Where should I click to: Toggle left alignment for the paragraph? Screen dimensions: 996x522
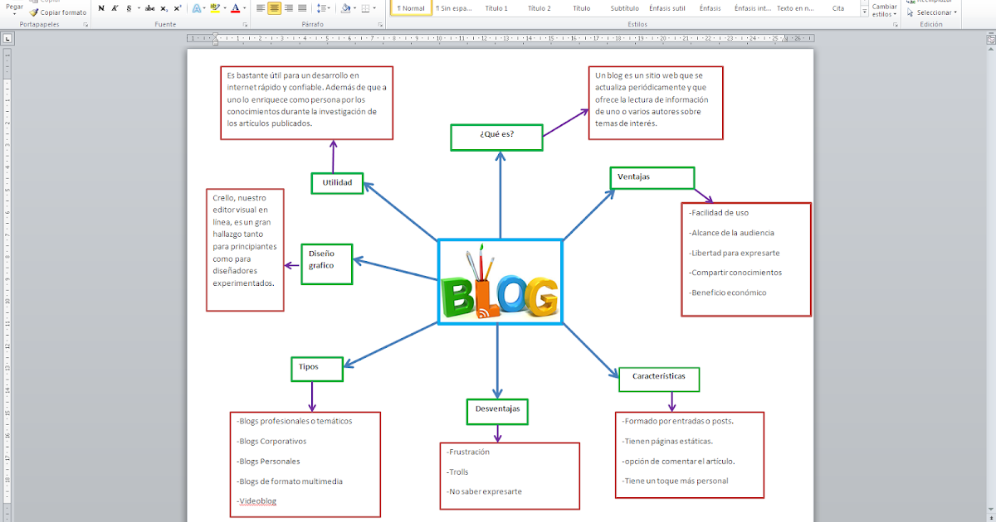click(x=259, y=8)
